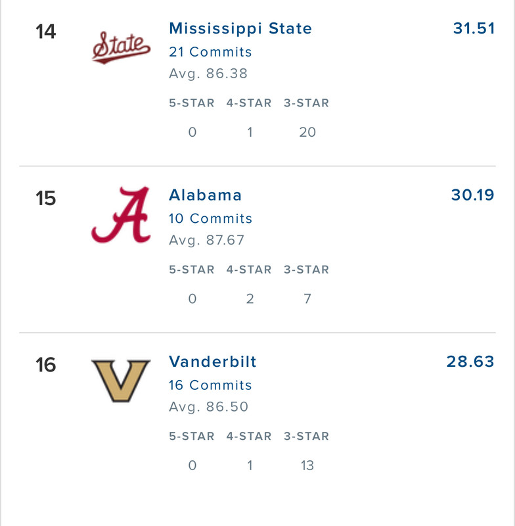Click Alabama's 30.19 score
The width and height of the screenshot is (515, 526).
coord(472,195)
